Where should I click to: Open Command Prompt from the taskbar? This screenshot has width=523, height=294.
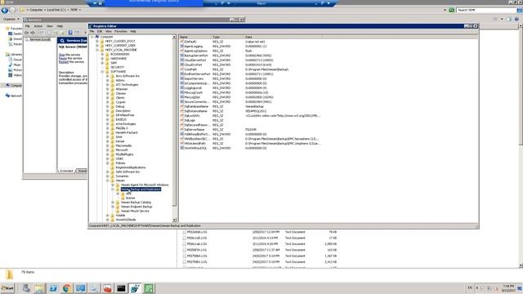coord(121,288)
